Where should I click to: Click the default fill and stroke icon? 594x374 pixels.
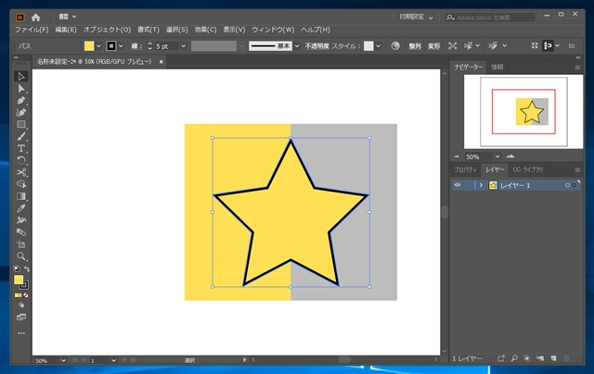click(17, 269)
